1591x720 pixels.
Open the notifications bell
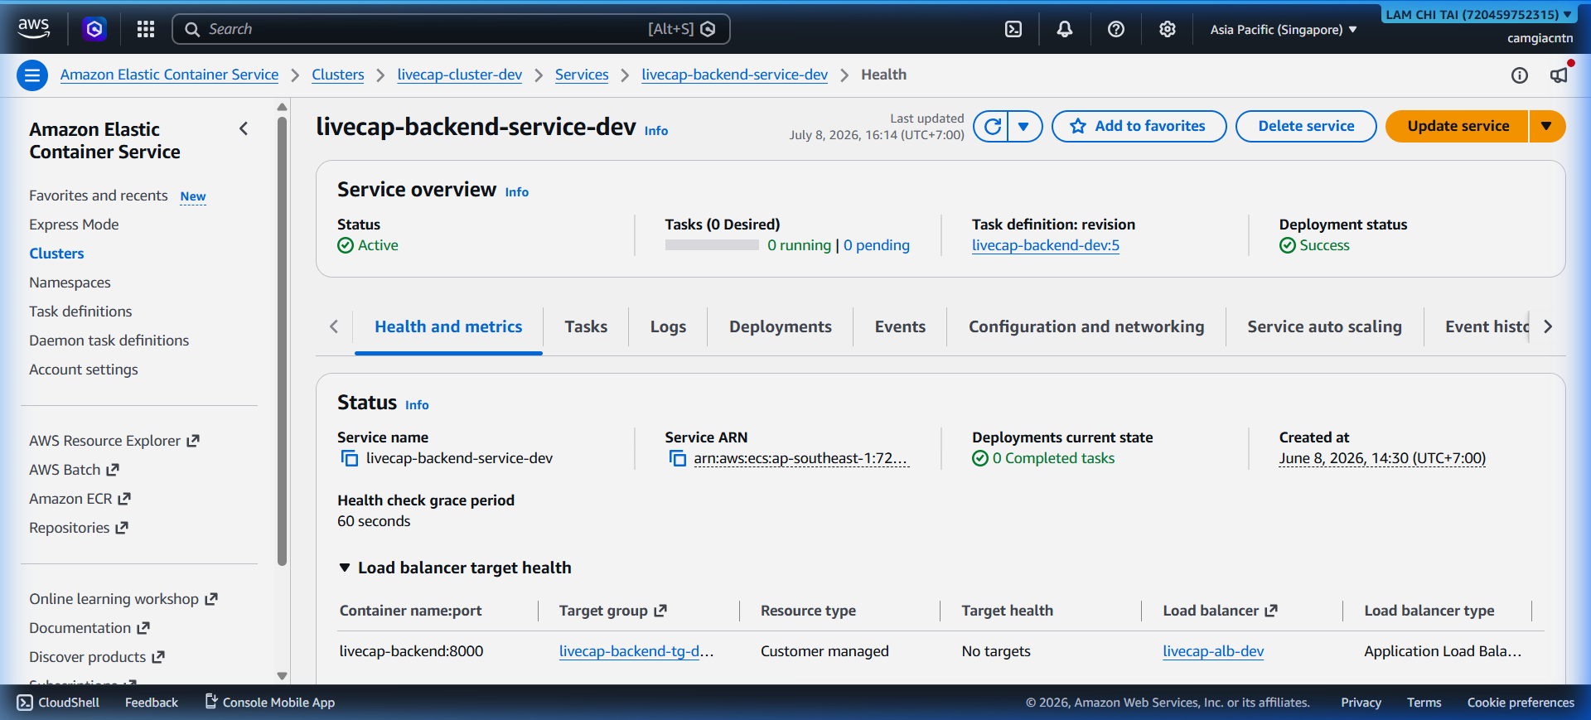[x=1064, y=29]
